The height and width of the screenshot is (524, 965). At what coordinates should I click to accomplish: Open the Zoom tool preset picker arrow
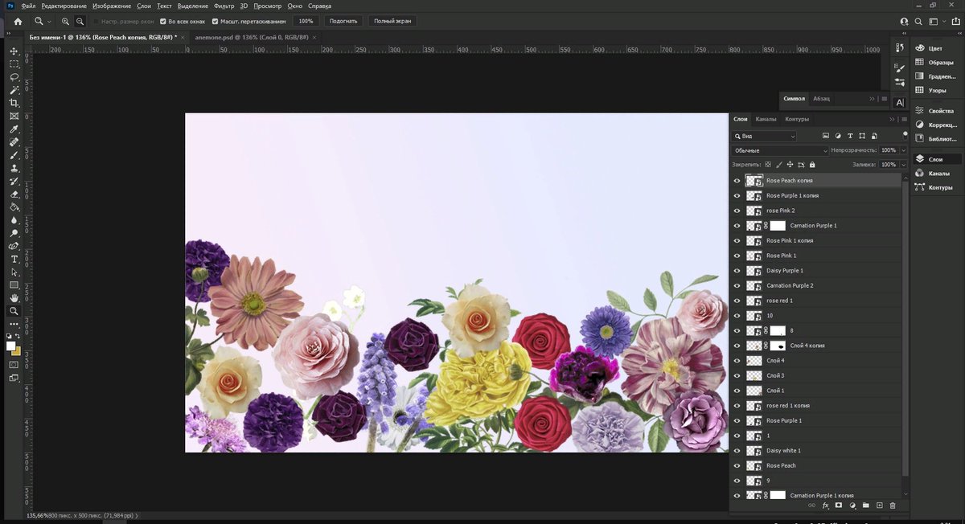(49, 21)
